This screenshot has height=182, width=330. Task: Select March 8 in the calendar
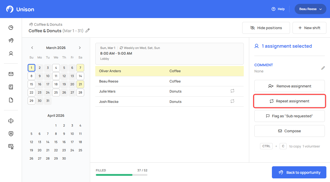click(x=32, y=76)
